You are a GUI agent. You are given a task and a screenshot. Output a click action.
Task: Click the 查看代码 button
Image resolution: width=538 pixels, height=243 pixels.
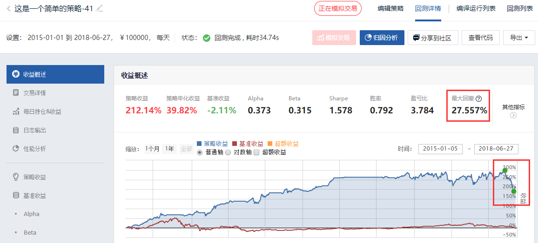(x=481, y=38)
